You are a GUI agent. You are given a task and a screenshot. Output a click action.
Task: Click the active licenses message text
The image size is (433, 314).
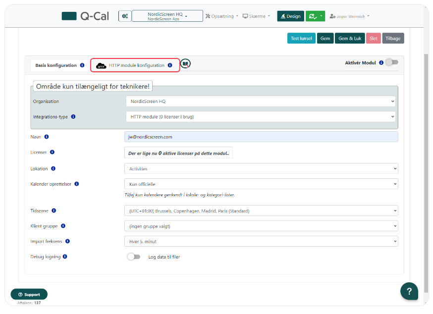click(179, 153)
